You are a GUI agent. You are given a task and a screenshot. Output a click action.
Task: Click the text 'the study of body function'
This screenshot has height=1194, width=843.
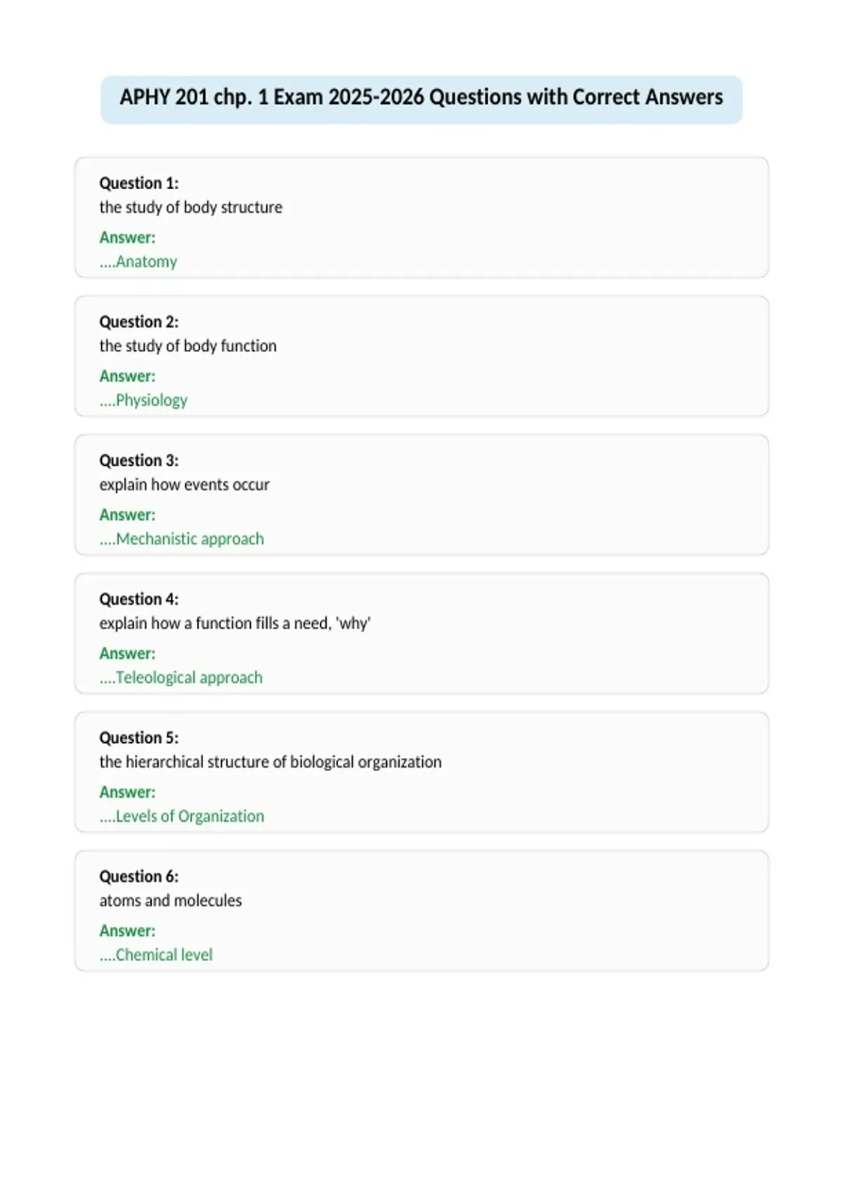point(188,346)
